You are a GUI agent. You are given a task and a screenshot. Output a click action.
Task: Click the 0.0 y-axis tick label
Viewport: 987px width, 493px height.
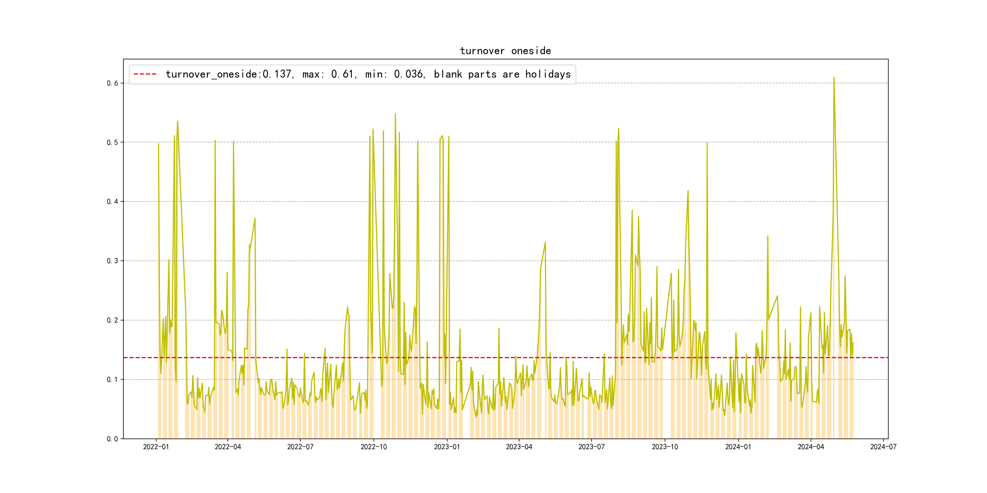point(112,439)
